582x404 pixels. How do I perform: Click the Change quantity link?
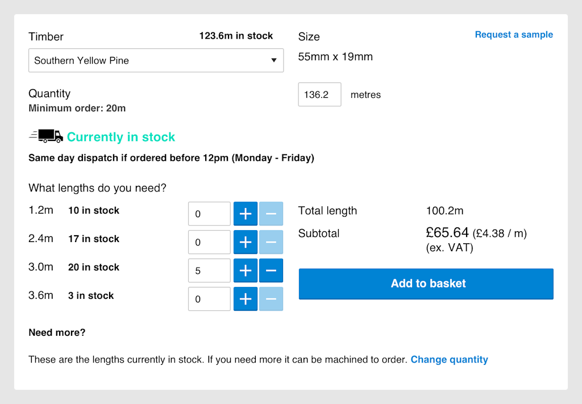pyautogui.click(x=449, y=359)
